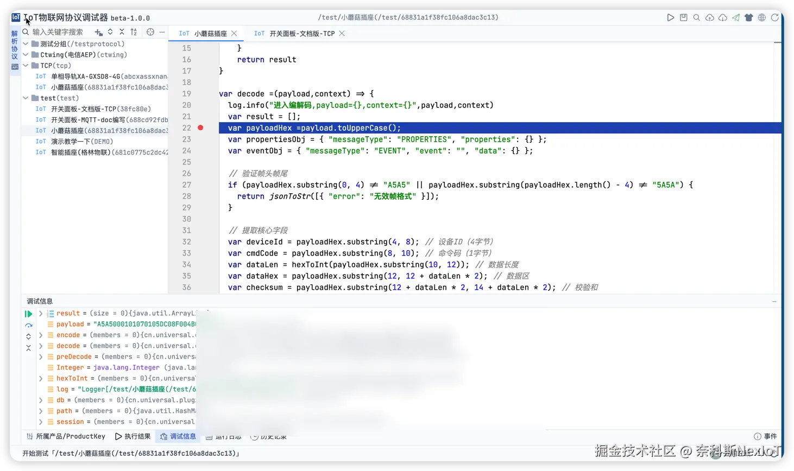Expand the encode variable

[40, 335]
